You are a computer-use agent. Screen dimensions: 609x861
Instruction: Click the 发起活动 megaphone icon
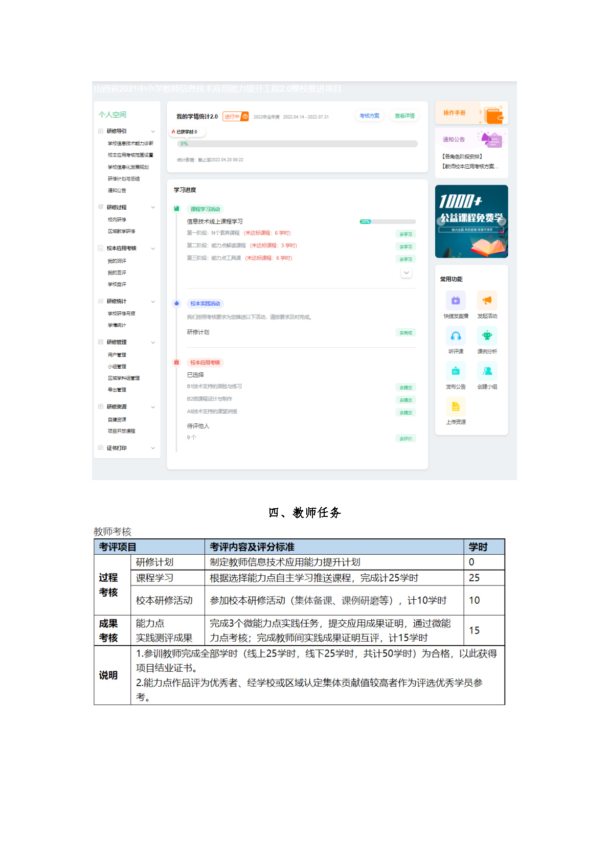[487, 300]
